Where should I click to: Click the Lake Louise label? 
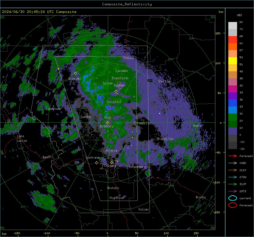(x=22, y=138)
